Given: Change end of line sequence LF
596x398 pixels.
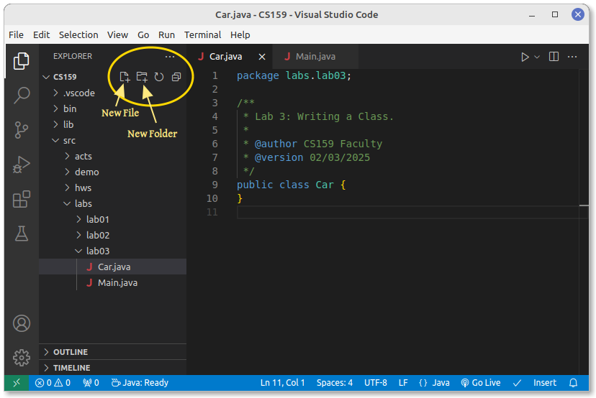Looking at the screenshot, I should (403, 383).
